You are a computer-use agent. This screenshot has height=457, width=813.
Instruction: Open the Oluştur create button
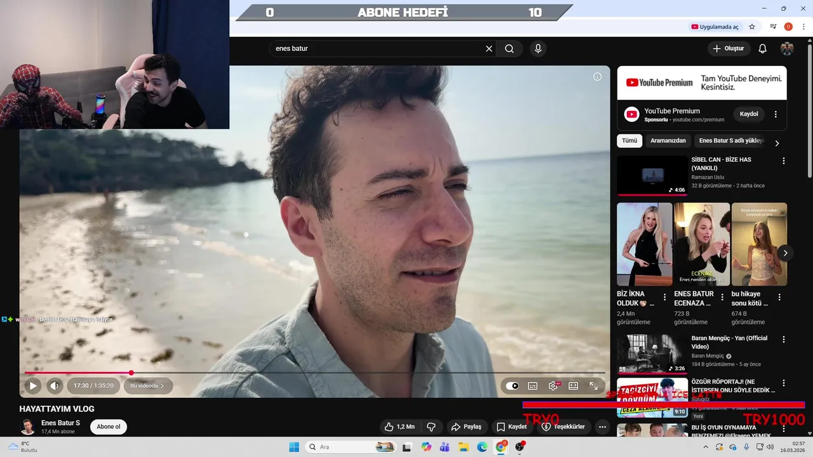click(729, 48)
